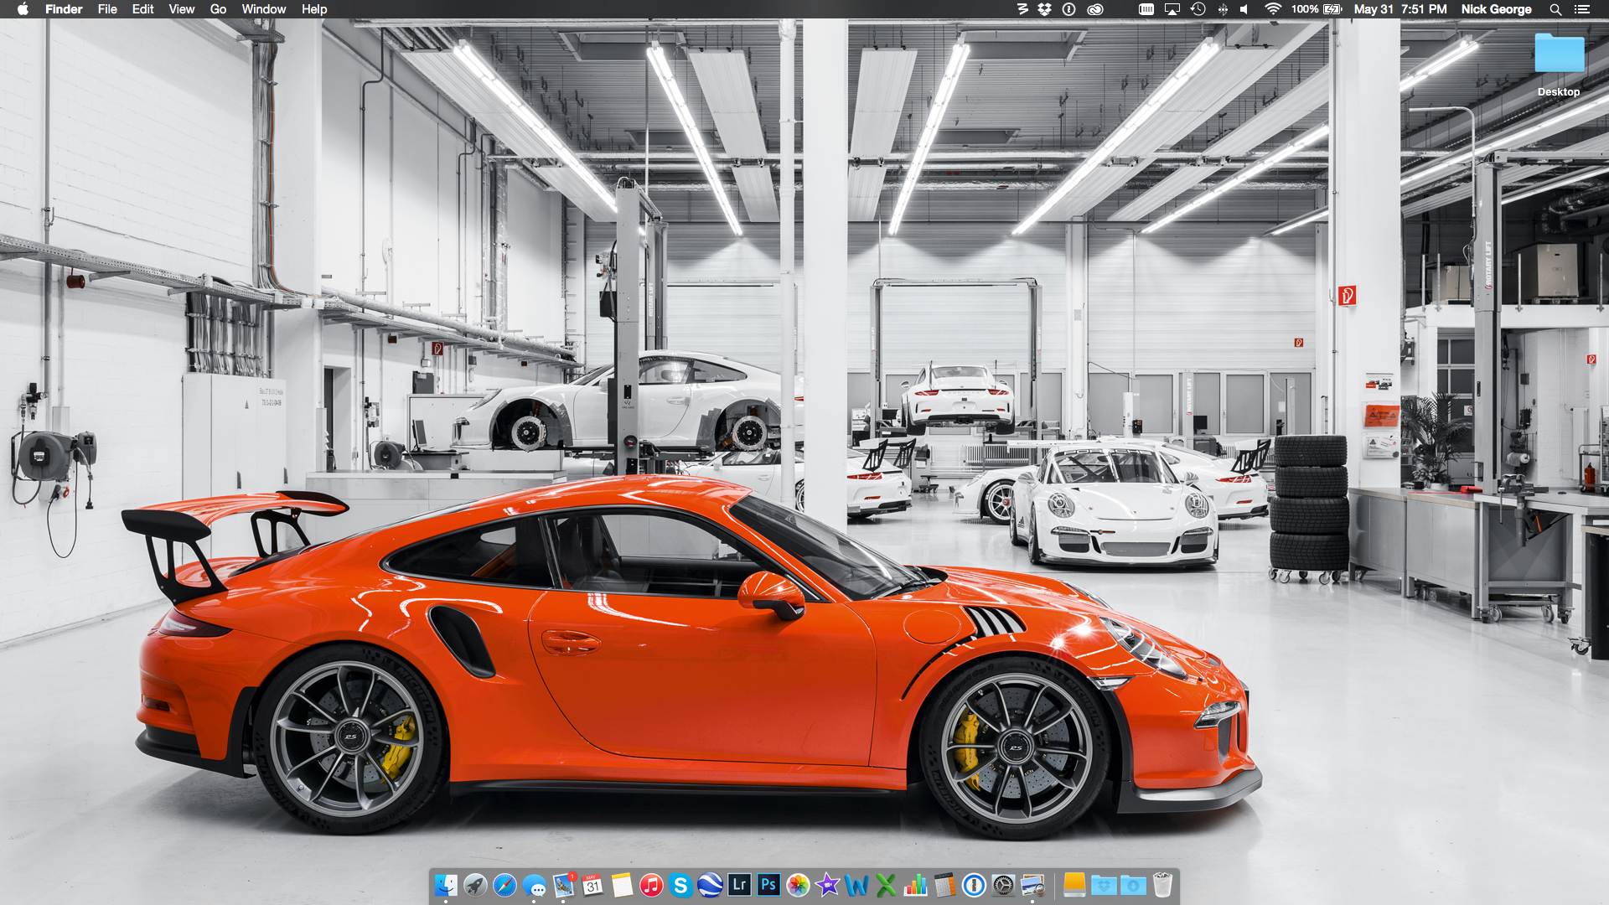Open Dropbox folder stack in dock
The image size is (1609, 905).
coord(1104,885)
